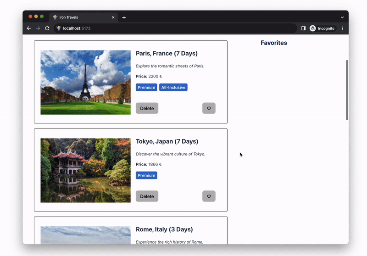
Task: Click the browser forward arrow
Action: pos(38,28)
